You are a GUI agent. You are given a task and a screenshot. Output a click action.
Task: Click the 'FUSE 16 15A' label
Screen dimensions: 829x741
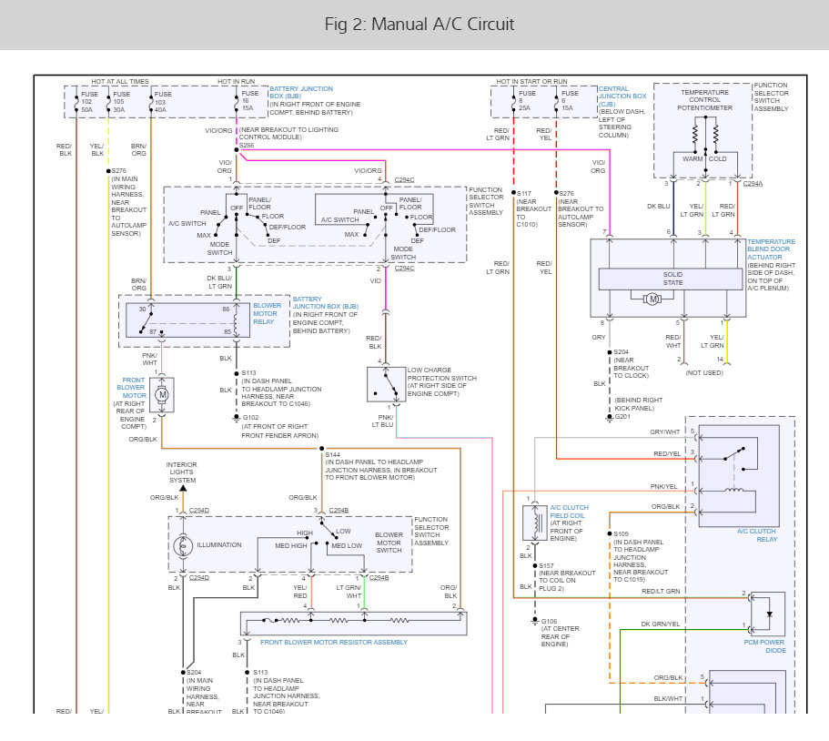(250, 100)
